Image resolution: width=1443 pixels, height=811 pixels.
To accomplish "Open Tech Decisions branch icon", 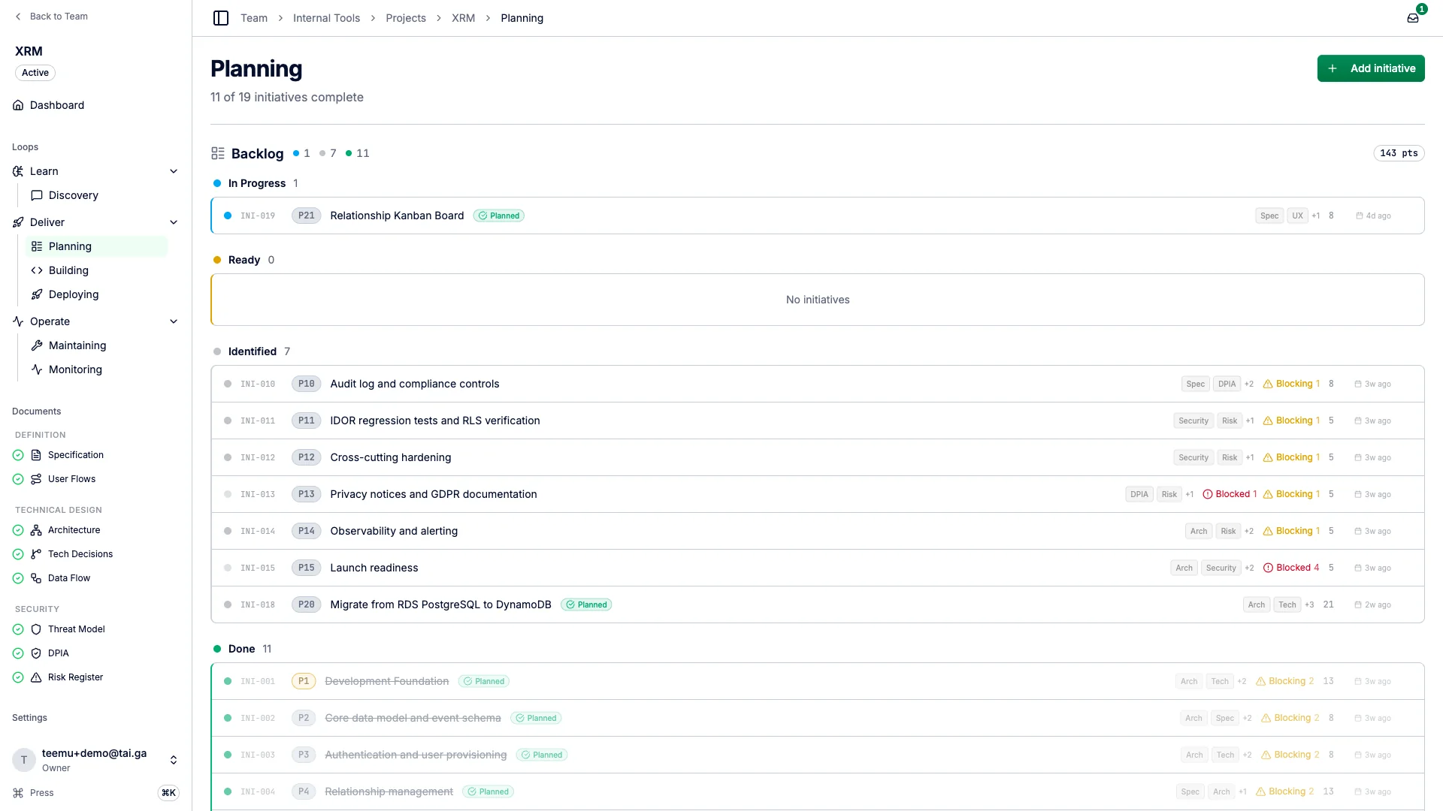I will 36,554.
